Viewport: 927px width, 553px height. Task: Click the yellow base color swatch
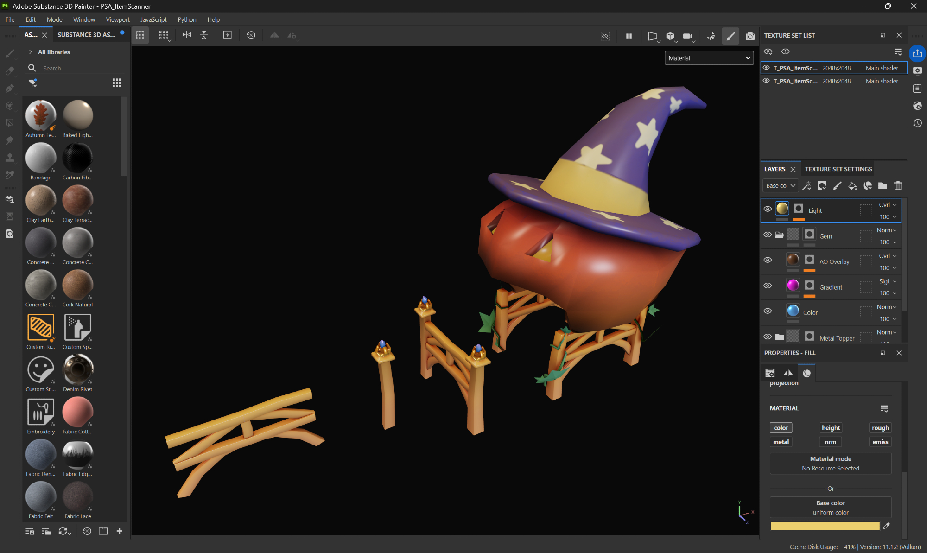[825, 526]
